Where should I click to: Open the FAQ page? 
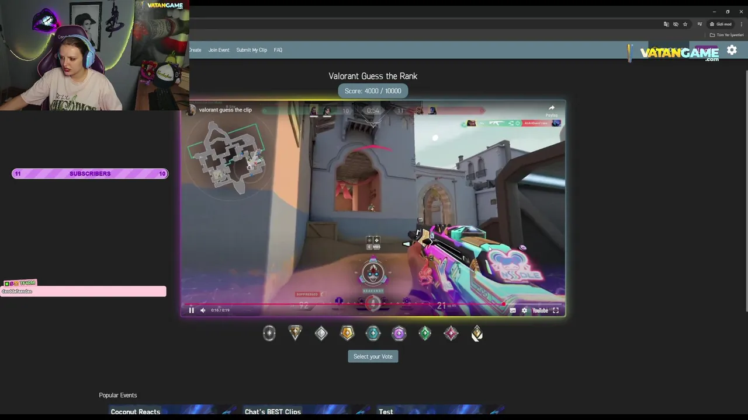[x=278, y=50]
